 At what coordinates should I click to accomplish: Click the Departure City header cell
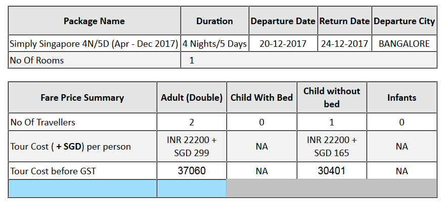[404, 21]
